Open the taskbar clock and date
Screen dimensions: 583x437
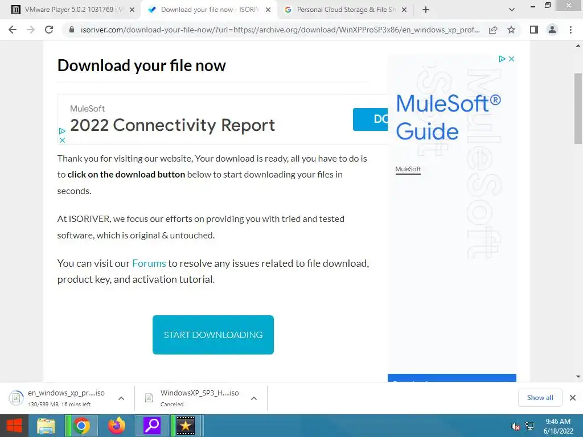[x=558, y=426]
